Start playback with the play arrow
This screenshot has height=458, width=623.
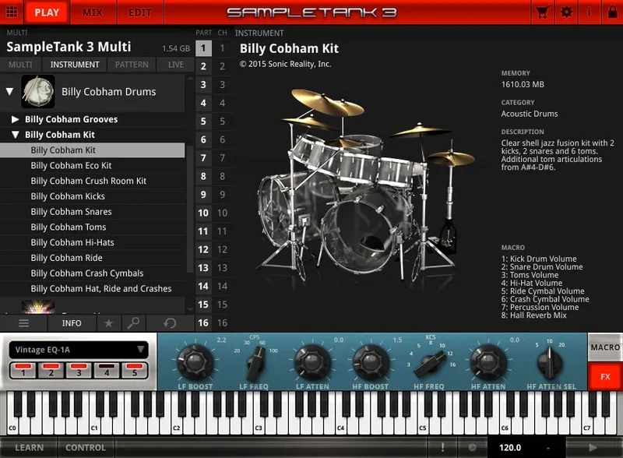[x=593, y=447]
